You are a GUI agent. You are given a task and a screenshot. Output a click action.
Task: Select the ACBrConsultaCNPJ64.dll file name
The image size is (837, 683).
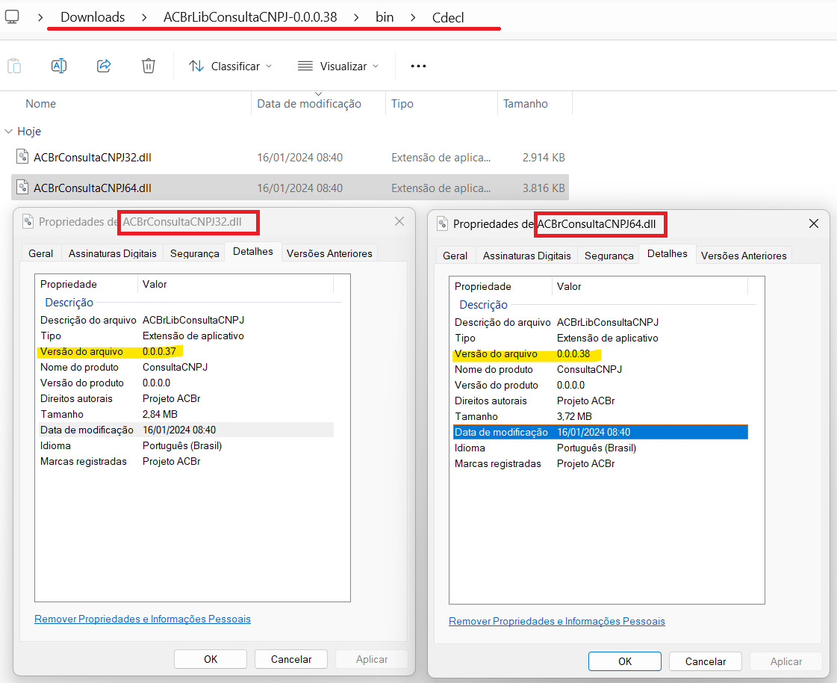[93, 188]
